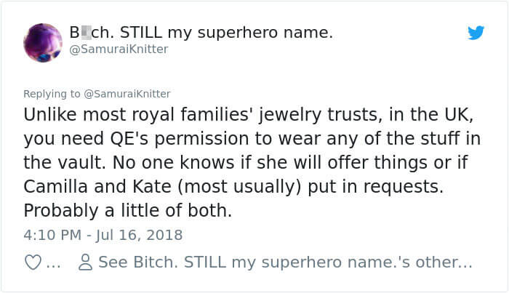Image resolution: width=509 pixels, height=293 pixels.
Task: Select 'Jul 16, 2018' date in timestamp
Action: [139, 235]
